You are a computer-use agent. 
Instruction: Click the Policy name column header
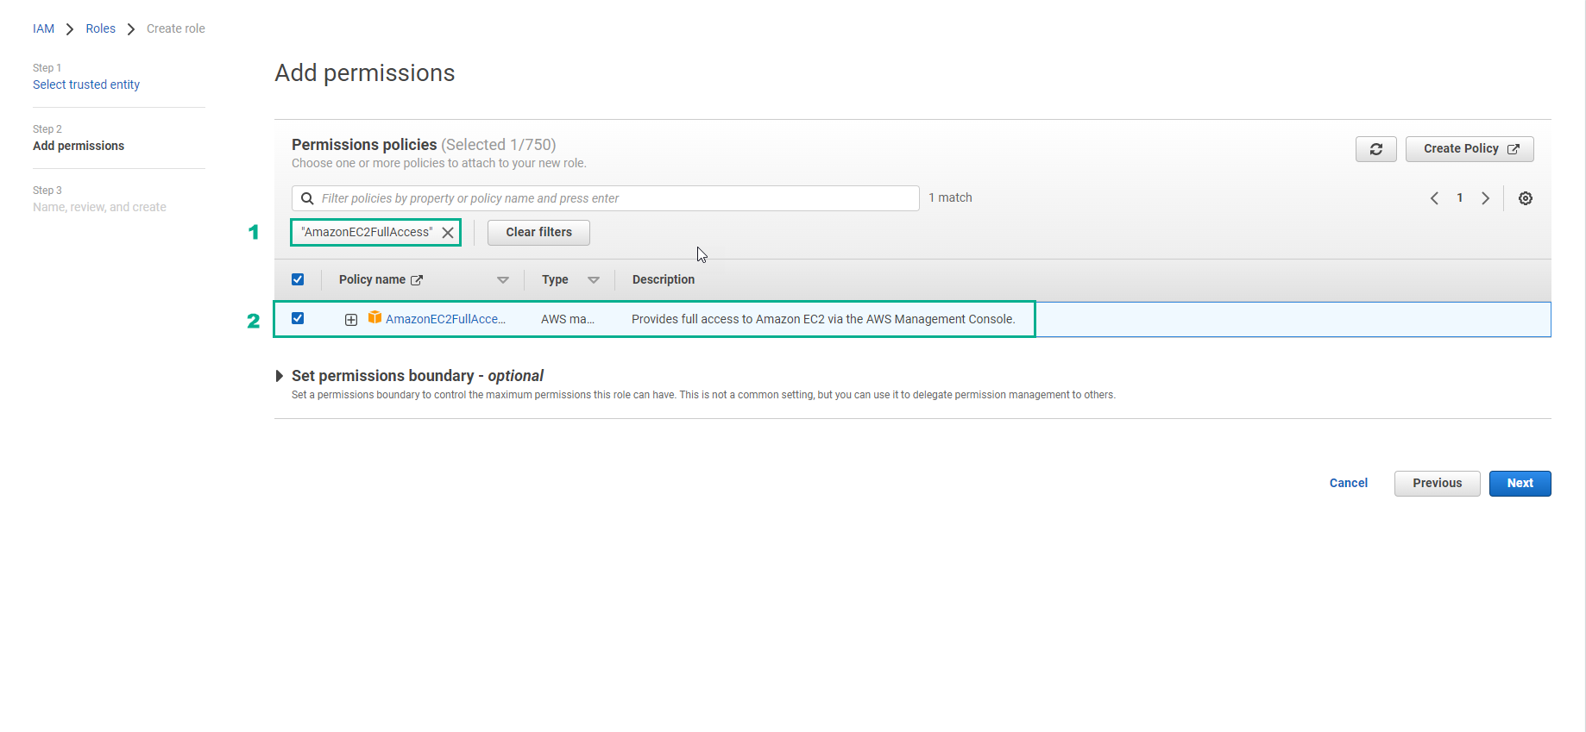pos(372,280)
